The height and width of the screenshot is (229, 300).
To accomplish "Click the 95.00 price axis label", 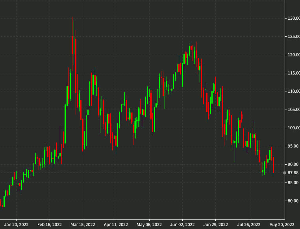I will point(293,146).
